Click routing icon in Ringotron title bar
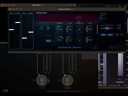 [x=13, y=9]
